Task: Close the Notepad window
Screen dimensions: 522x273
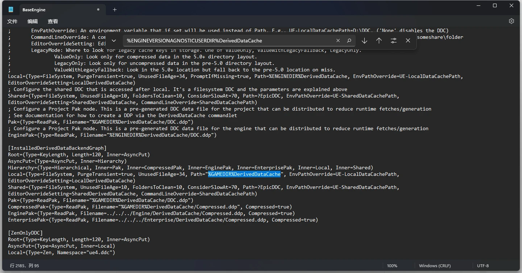Action: click(511, 6)
